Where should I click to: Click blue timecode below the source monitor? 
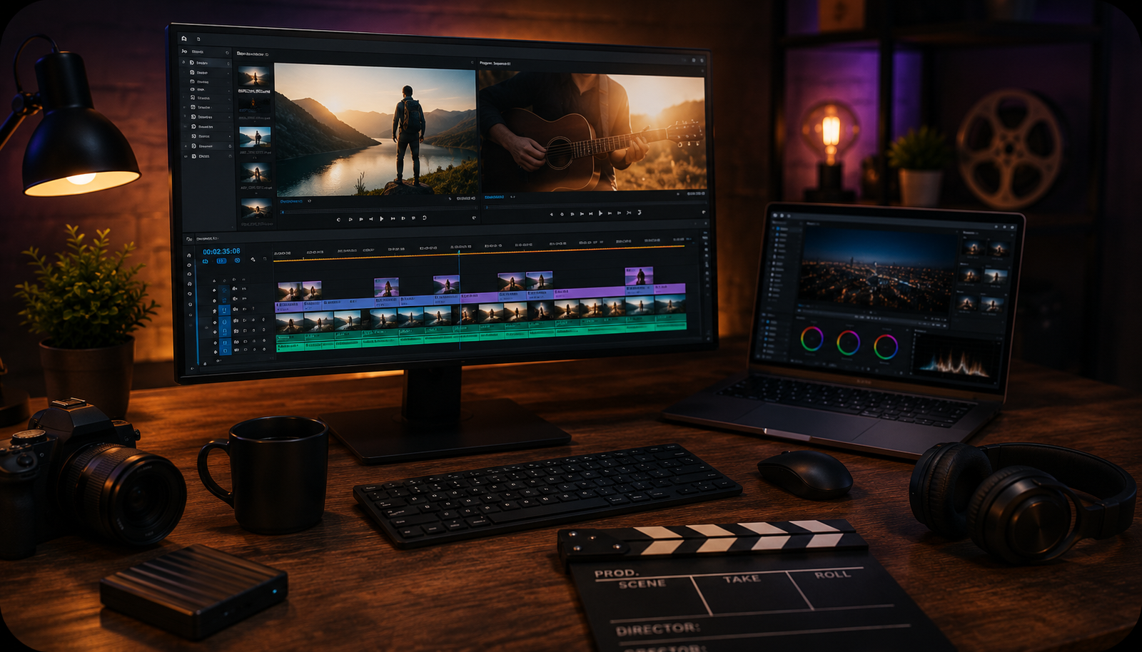coord(291,202)
